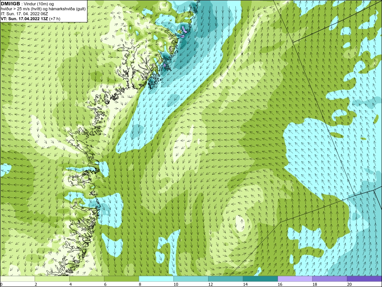Click the '14' label on the scale
Screen dimensions: 382x287
point(245,284)
